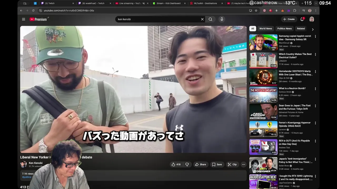
Task: Open the YouTube hamburger guide menu
Action: click(23, 19)
